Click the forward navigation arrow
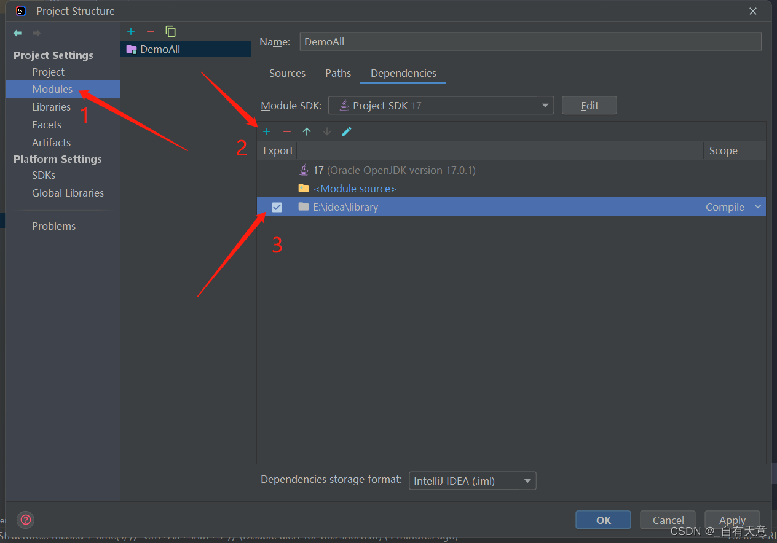 click(36, 33)
